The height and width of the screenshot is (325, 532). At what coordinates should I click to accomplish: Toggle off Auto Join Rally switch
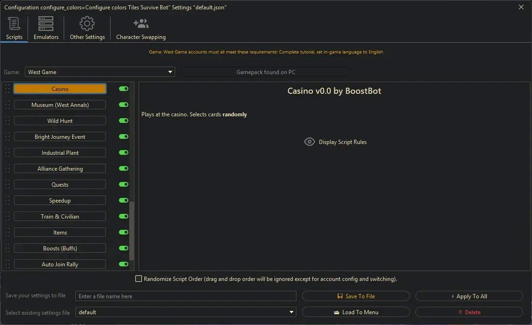tap(124, 264)
